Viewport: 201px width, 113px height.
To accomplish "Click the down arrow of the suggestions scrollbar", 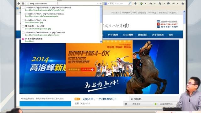I will tap(101, 41).
